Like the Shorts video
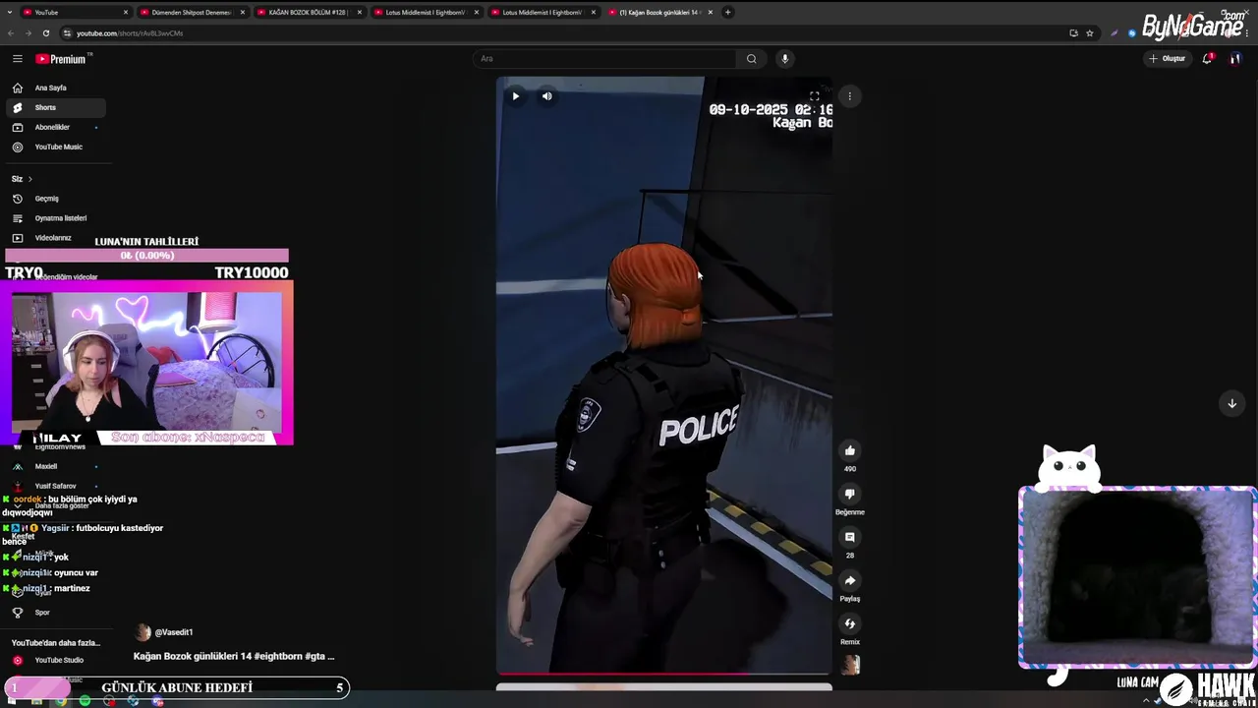This screenshot has height=708, width=1258. (850, 450)
